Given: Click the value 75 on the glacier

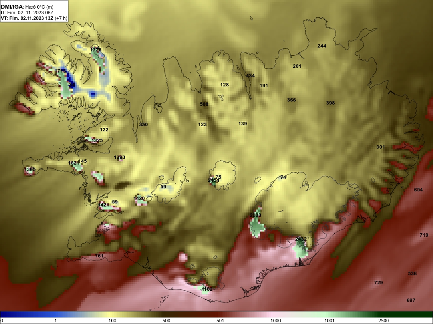Looking at the screenshot, I should tap(218, 177).
